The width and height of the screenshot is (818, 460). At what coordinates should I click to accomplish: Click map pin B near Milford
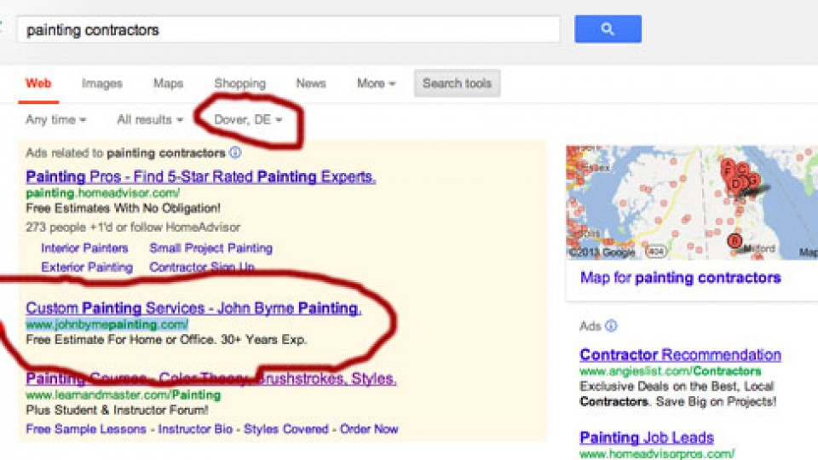click(734, 241)
